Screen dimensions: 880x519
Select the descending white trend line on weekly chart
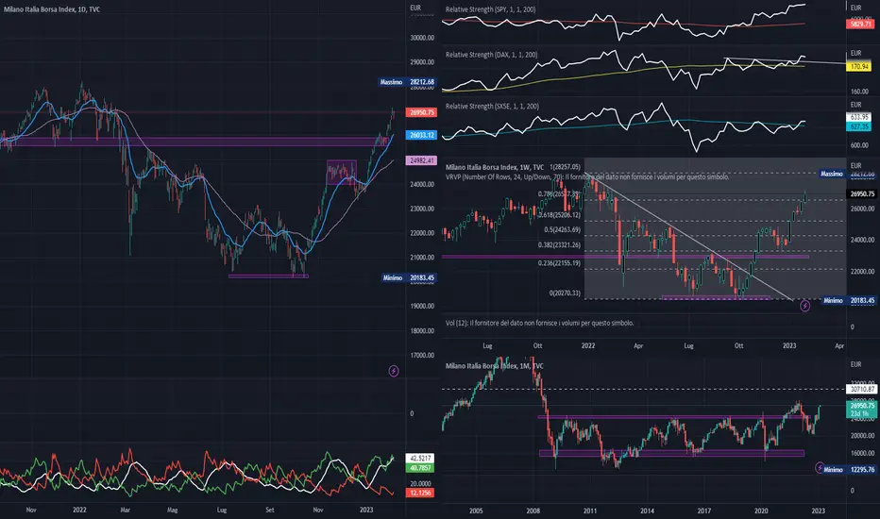pos(690,238)
